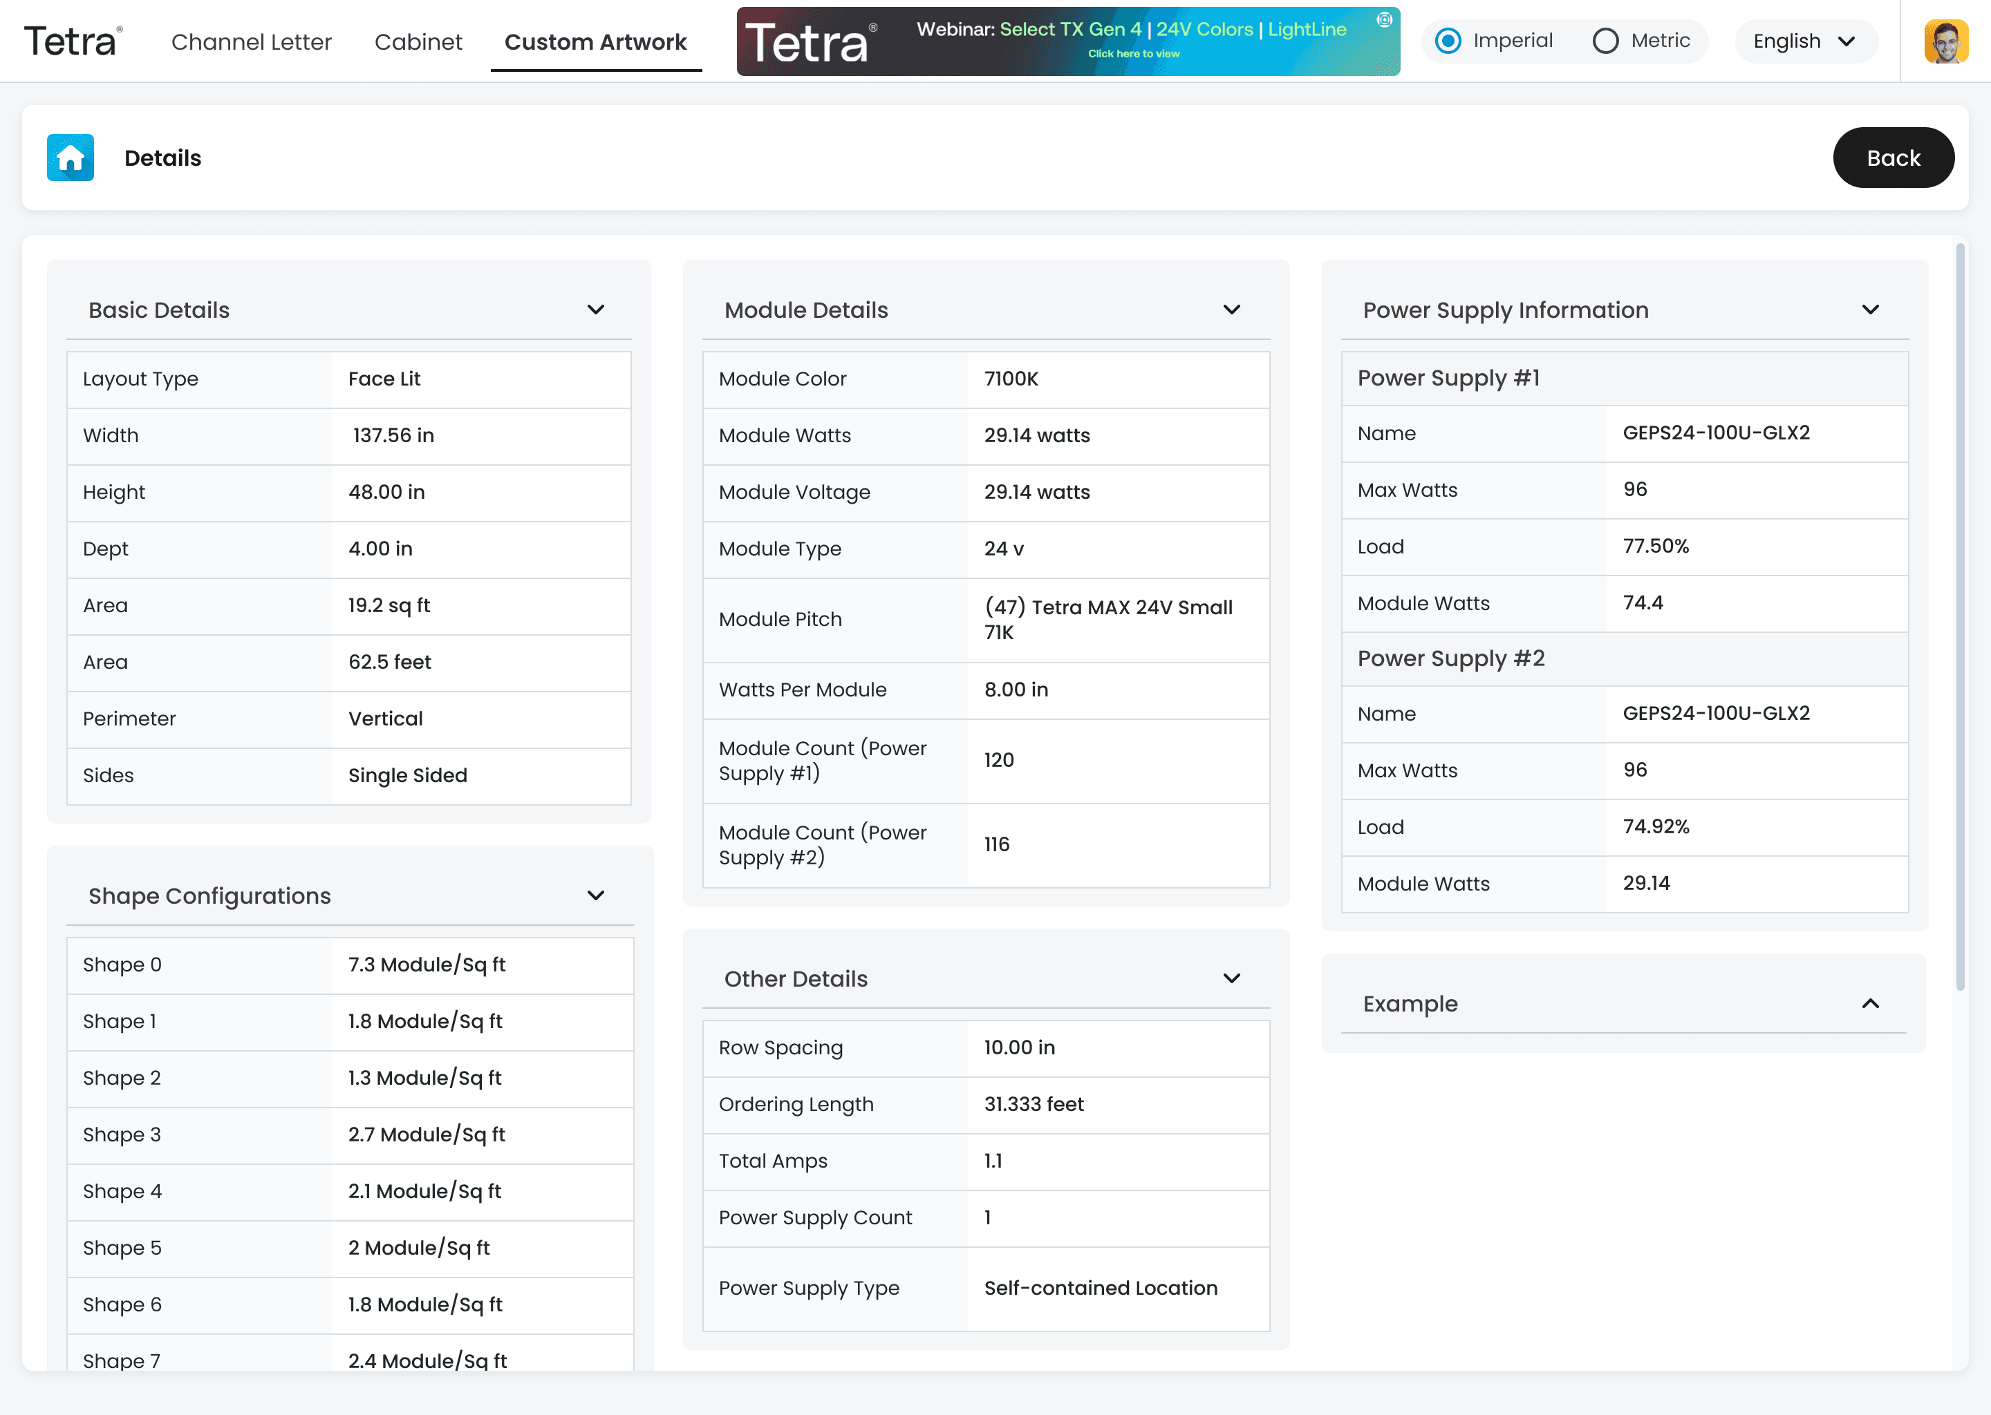Open the English language dropdown
This screenshot has width=1991, height=1415.
(1804, 41)
